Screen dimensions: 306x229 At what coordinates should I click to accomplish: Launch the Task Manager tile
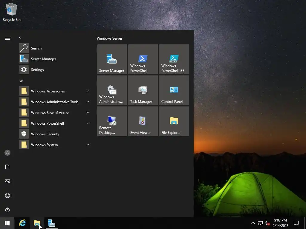143,90
